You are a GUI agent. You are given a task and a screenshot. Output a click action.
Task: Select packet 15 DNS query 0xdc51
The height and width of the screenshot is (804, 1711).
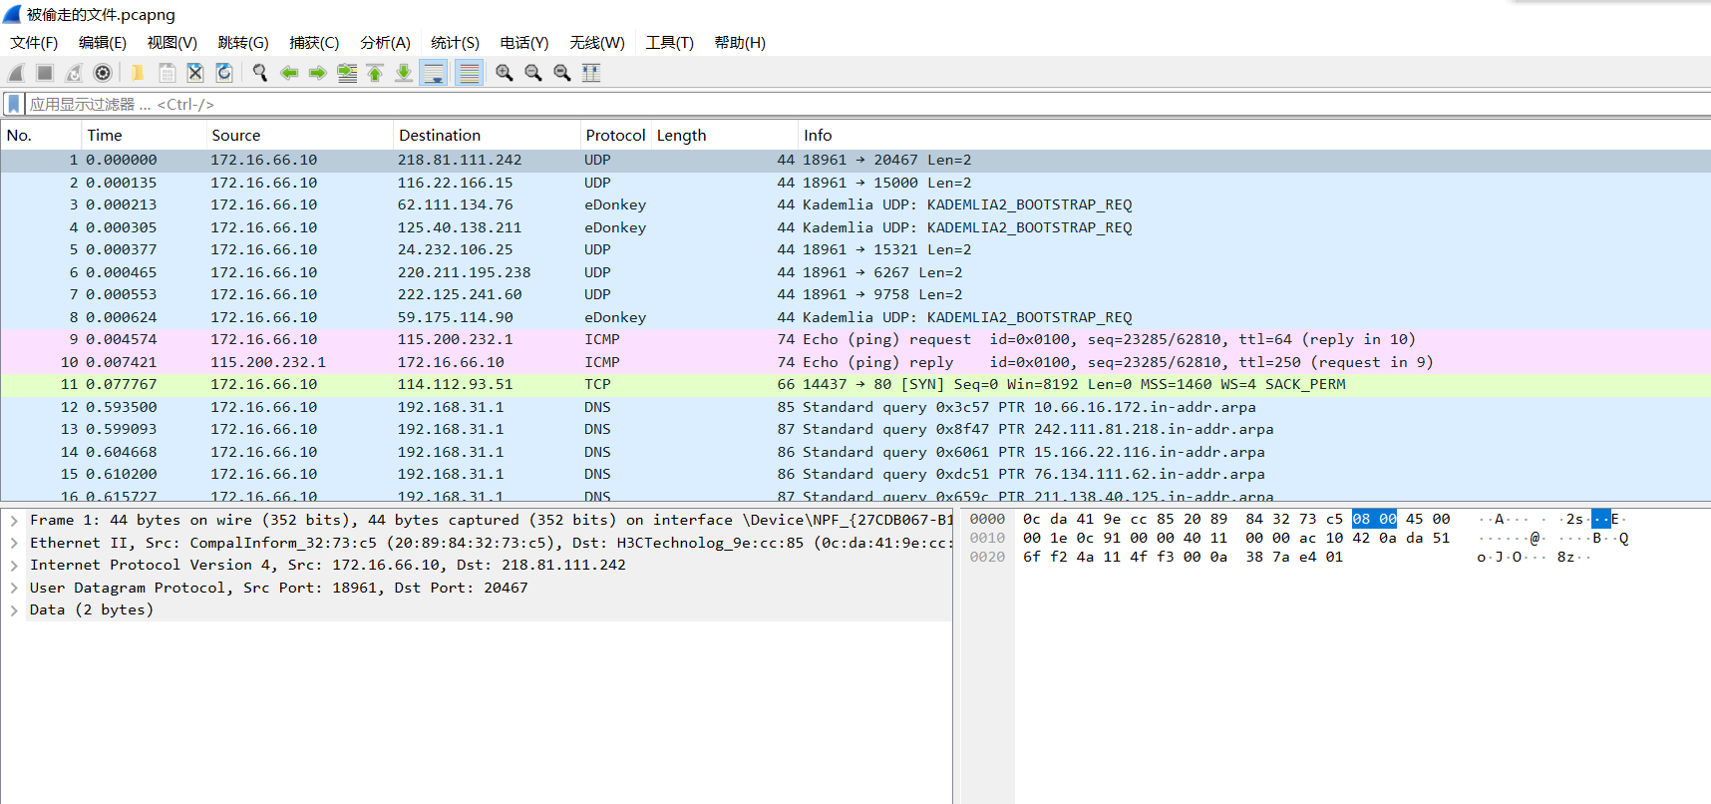855,475
